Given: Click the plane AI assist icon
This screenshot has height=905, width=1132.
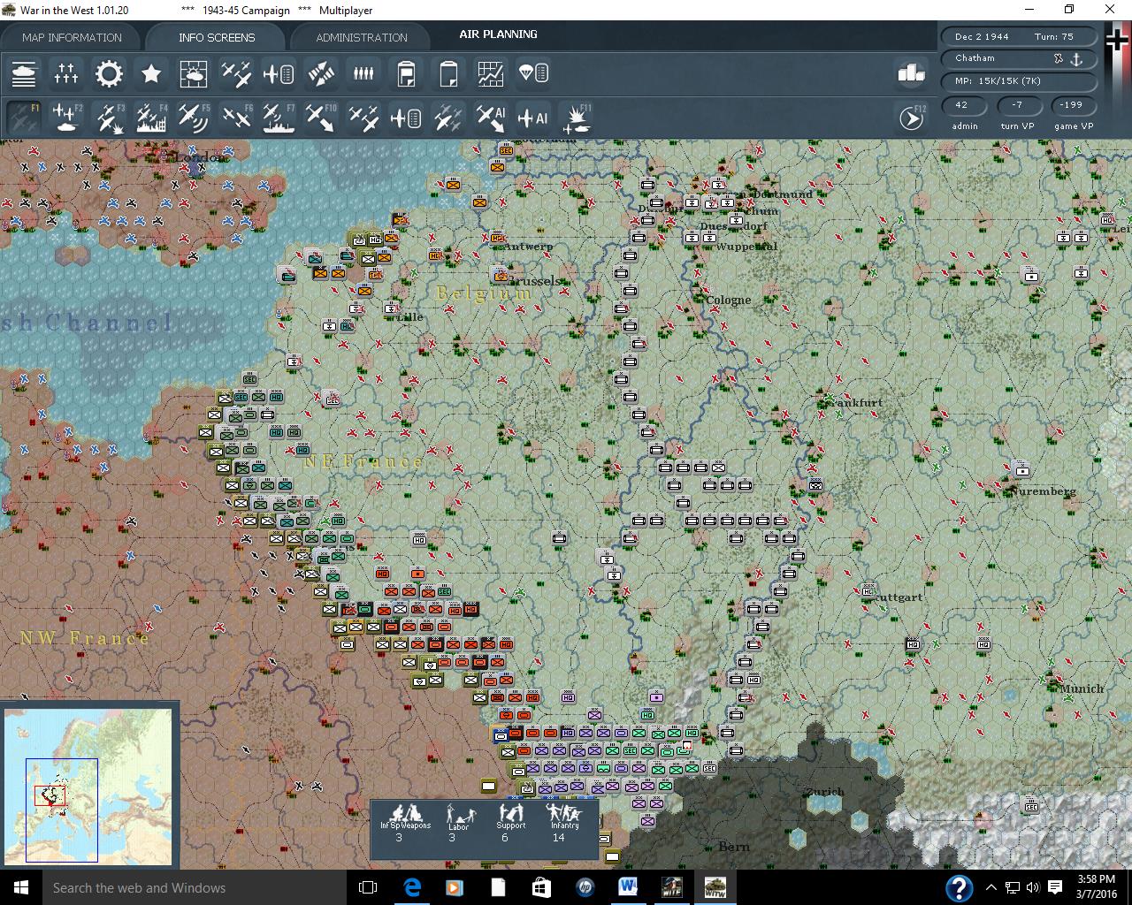Looking at the screenshot, I should tap(533, 118).
